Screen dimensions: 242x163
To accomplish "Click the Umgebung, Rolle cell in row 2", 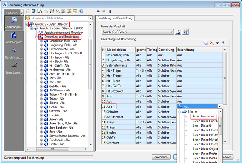I will click(120, 60).
